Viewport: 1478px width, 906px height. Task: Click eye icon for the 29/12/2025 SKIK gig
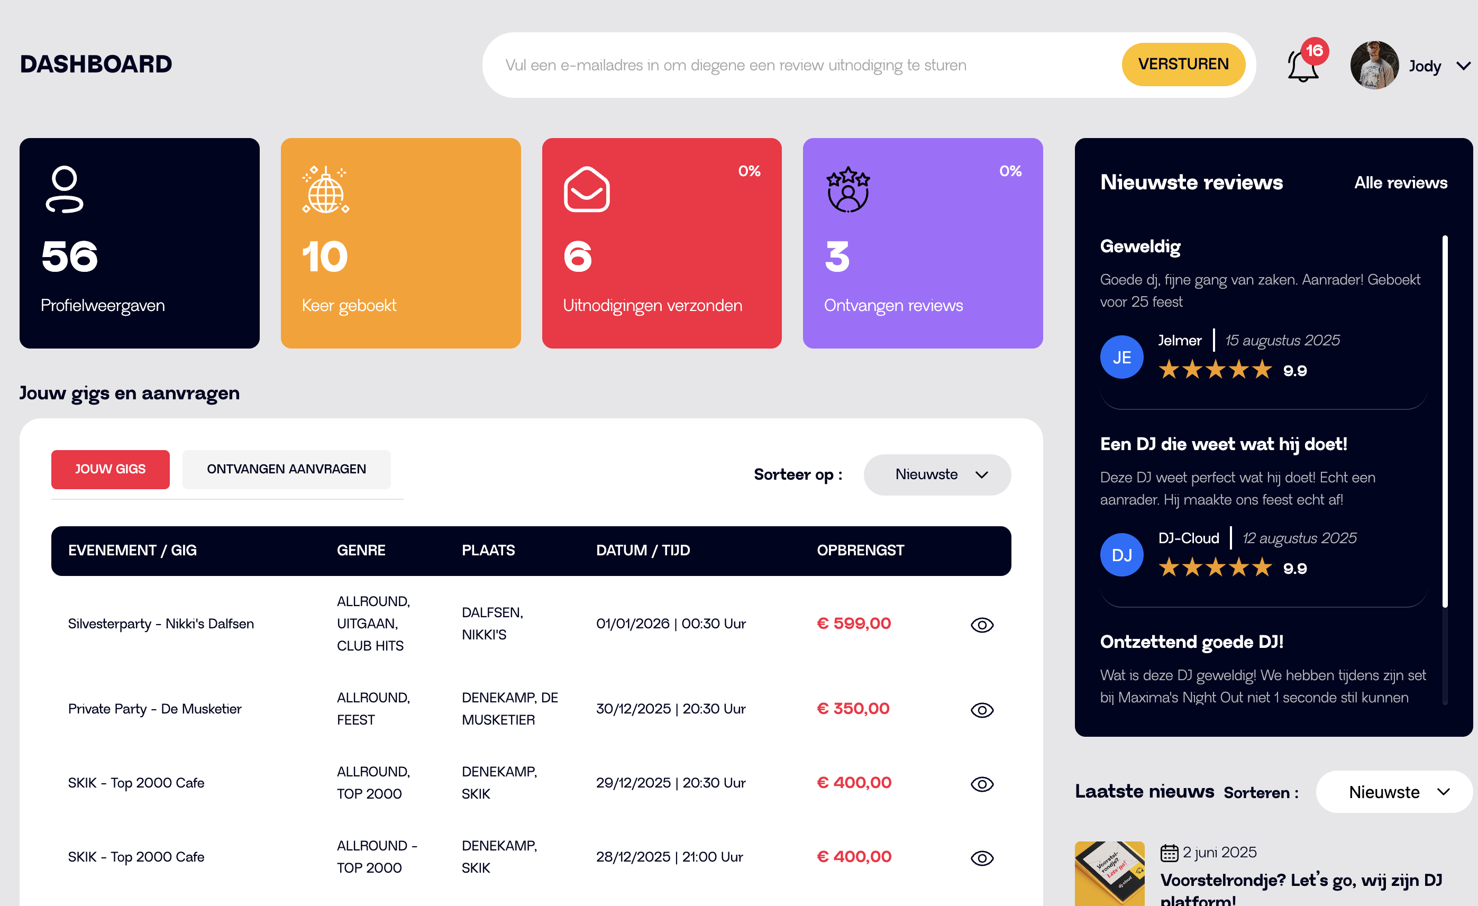pos(981,783)
